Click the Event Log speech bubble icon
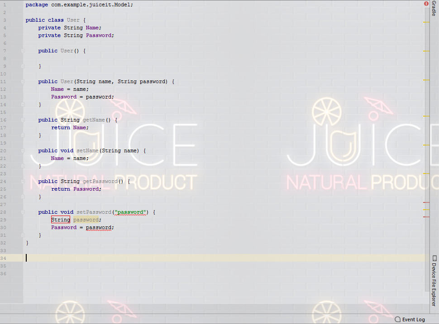The image size is (439, 324). tap(397, 319)
